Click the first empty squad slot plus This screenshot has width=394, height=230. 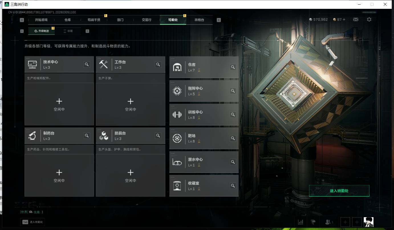click(x=345, y=222)
